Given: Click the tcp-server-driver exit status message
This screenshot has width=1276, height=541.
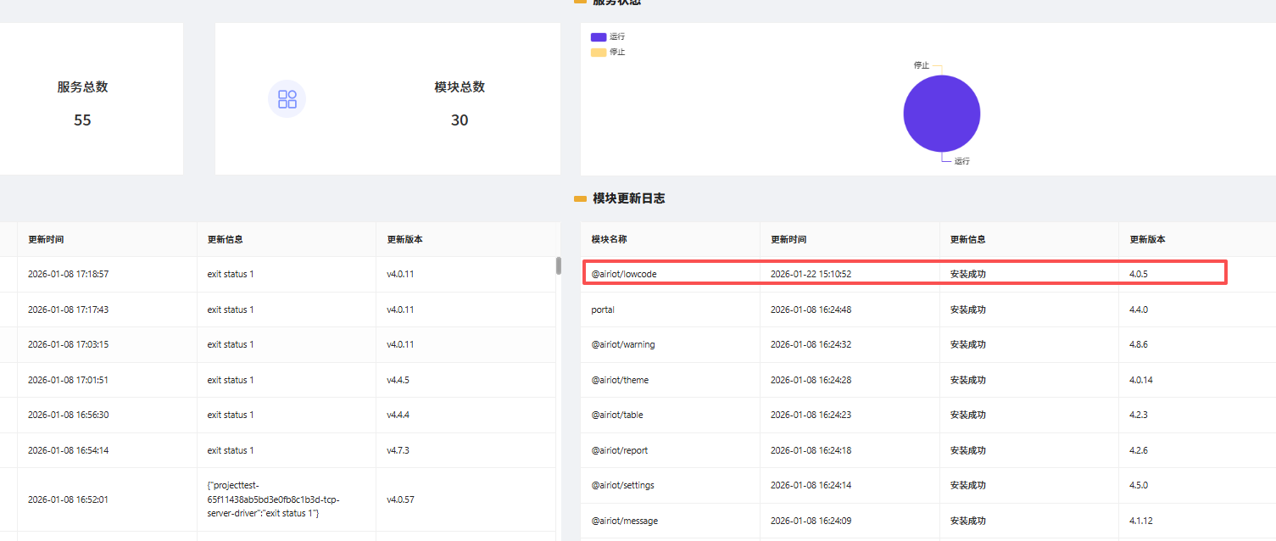Looking at the screenshot, I should 273,499.
